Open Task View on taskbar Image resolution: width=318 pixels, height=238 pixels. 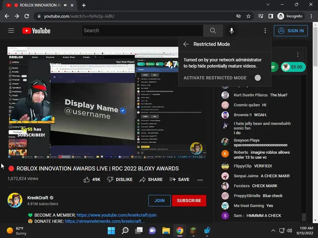click(x=139, y=231)
